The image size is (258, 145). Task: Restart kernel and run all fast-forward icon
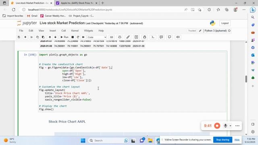pyautogui.click(x=83, y=37)
